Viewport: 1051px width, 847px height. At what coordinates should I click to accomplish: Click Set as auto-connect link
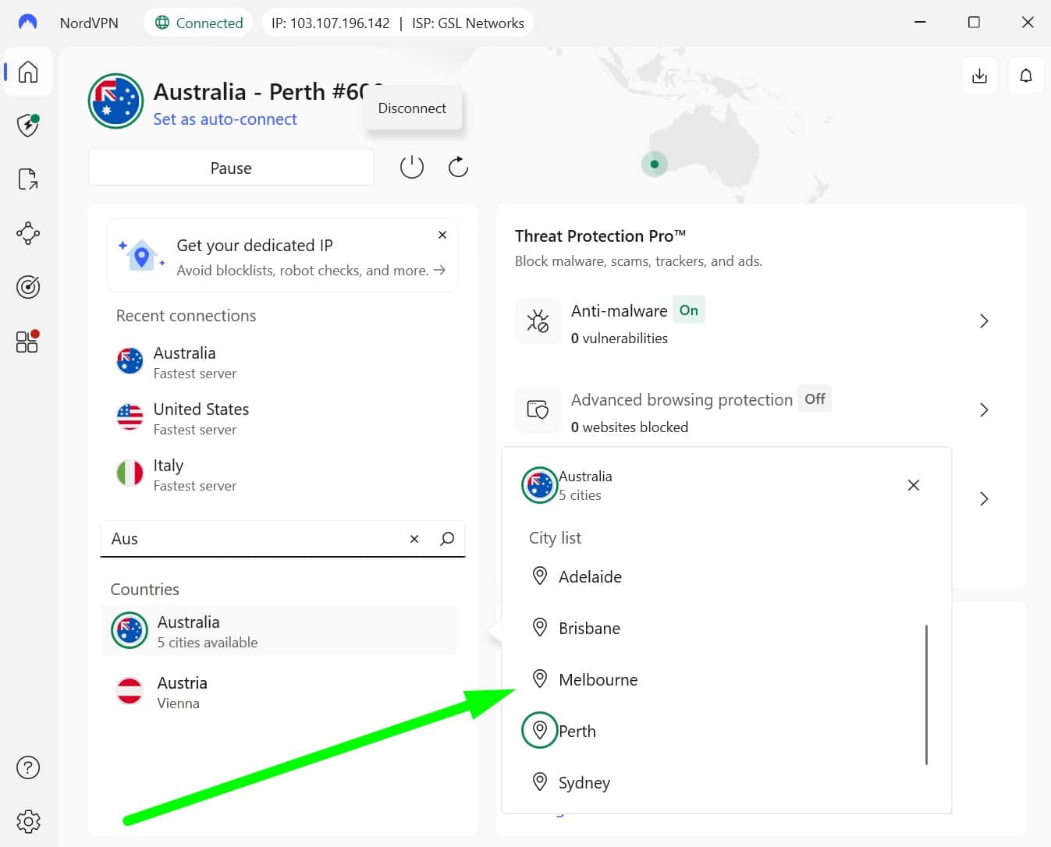point(225,119)
